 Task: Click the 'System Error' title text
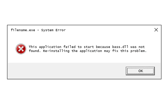tap(53, 30)
